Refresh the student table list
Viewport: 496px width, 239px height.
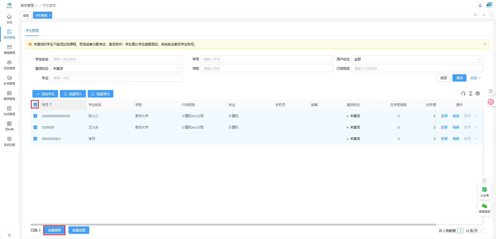click(463, 94)
